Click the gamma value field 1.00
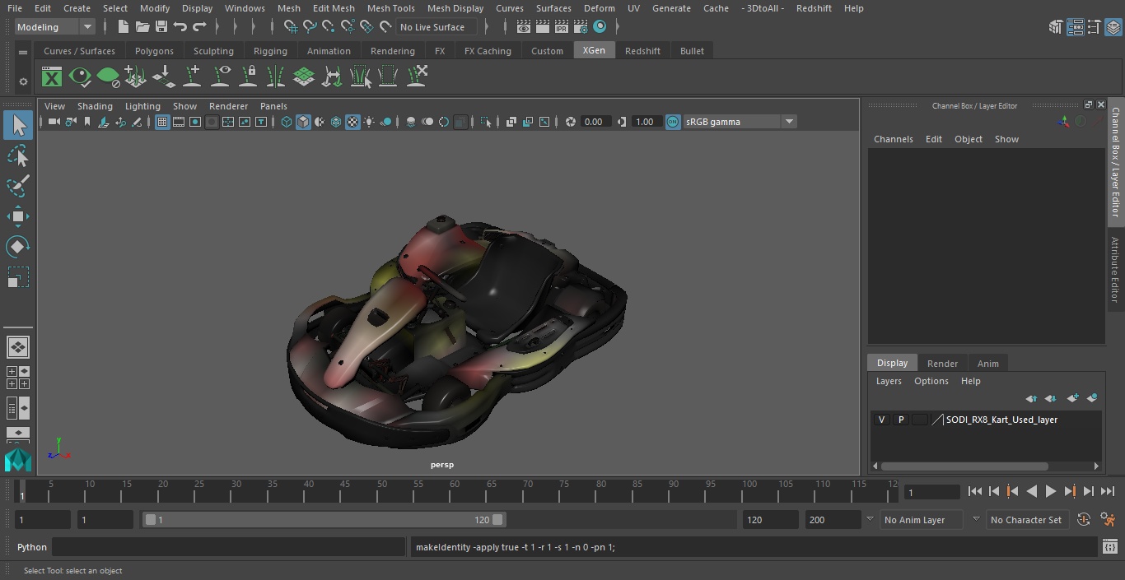This screenshot has height=580, width=1125. click(x=645, y=122)
